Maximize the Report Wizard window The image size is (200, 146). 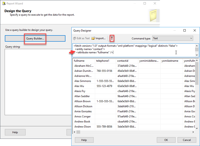tap(145, 3)
